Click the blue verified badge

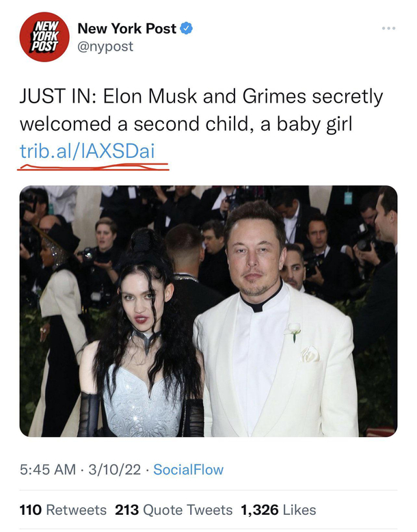187,29
